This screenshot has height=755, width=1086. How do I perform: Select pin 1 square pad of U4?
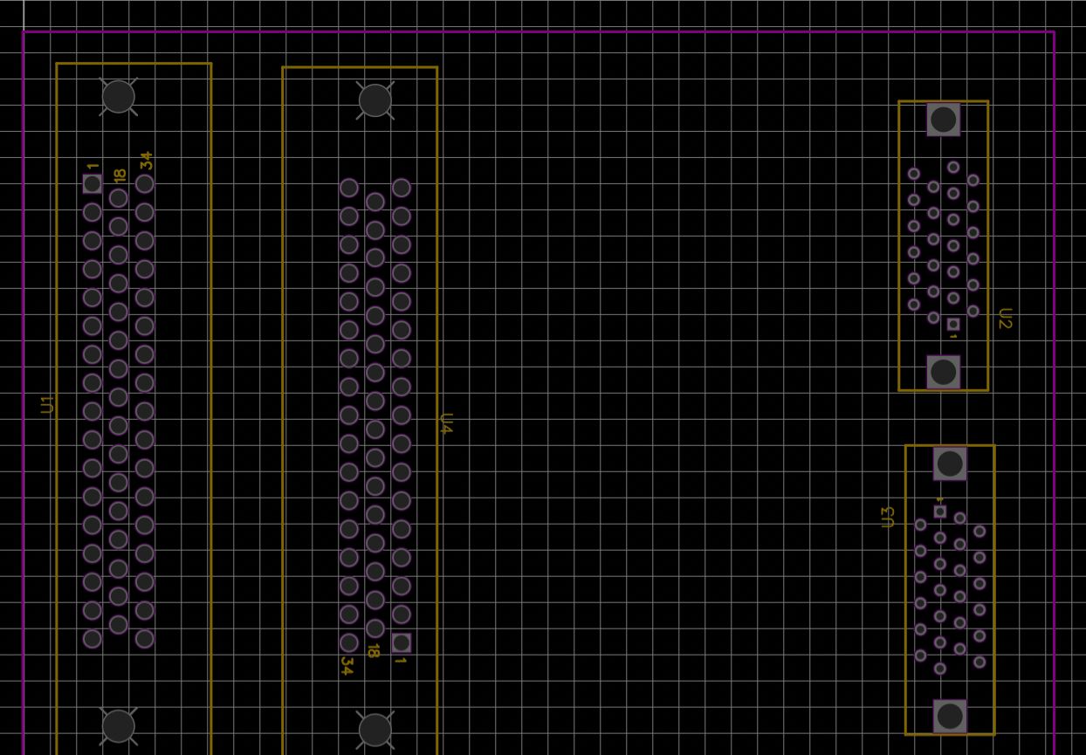click(402, 643)
